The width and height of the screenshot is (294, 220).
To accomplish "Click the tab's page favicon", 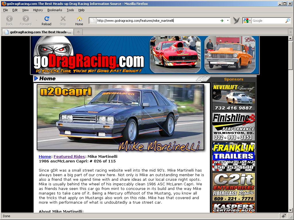I will pyautogui.click(x=7, y=32).
